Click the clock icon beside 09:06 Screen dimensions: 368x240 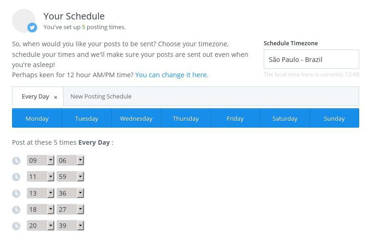point(16,160)
